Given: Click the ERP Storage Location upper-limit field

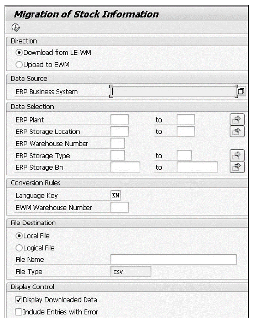Looking at the screenshot, I should [186, 132].
